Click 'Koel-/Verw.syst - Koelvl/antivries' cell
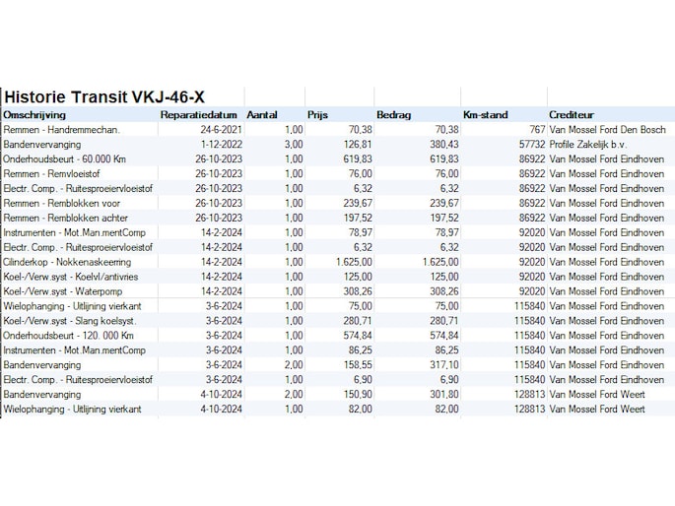The width and height of the screenshot is (675, 506). pyautogui.click(x=71, y=277)
